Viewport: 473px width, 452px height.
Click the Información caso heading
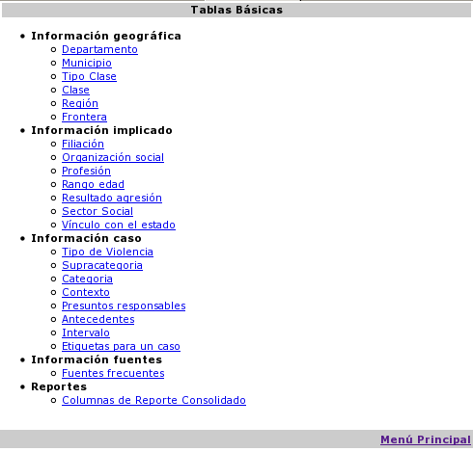pyautogui.click(x=86, y=238)
